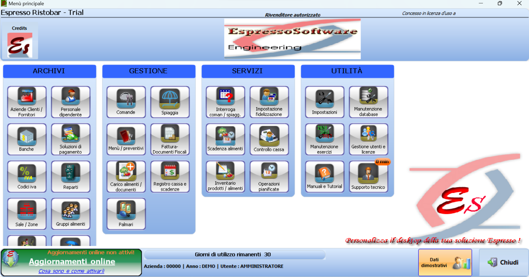Open Gruppi alimenti
Screen dimensions: 529x277
[71, 214]
